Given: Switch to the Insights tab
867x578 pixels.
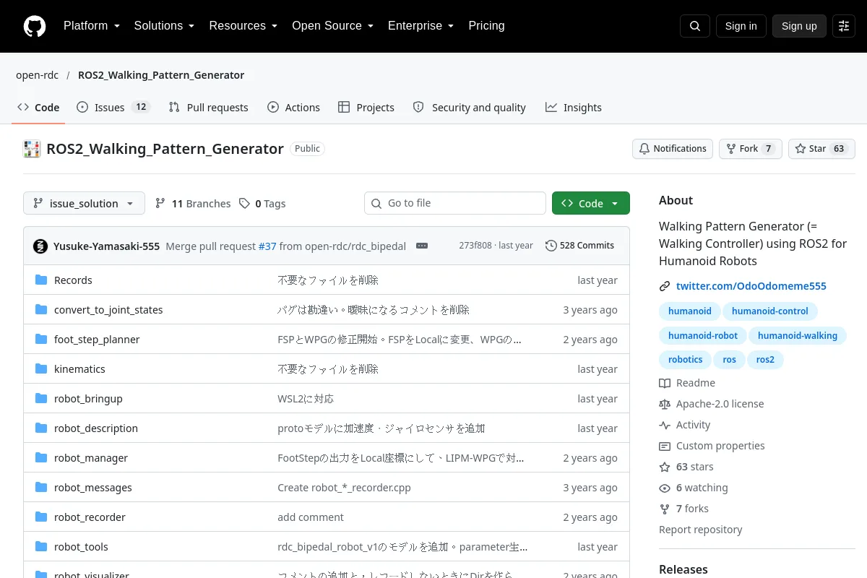Looking at the screenshot, I should click(574, 108).
